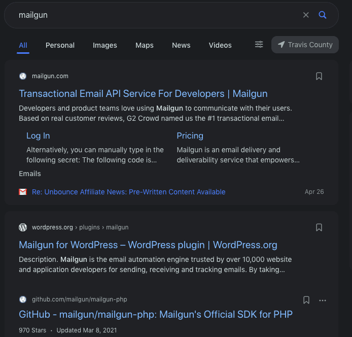Image resolution: width=352 pixels, height=337 pixels.
Task: Click the Log In description snippet
Action: pyautogui.click(x=95, y=155)
